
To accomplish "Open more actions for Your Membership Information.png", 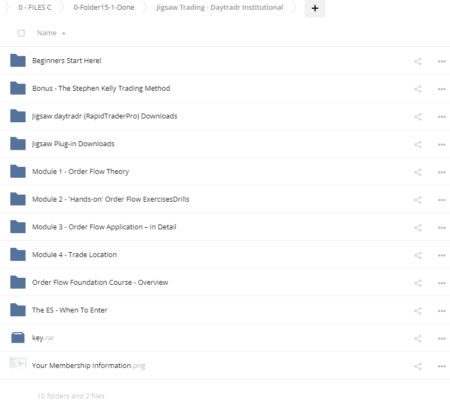I will 441,366.
